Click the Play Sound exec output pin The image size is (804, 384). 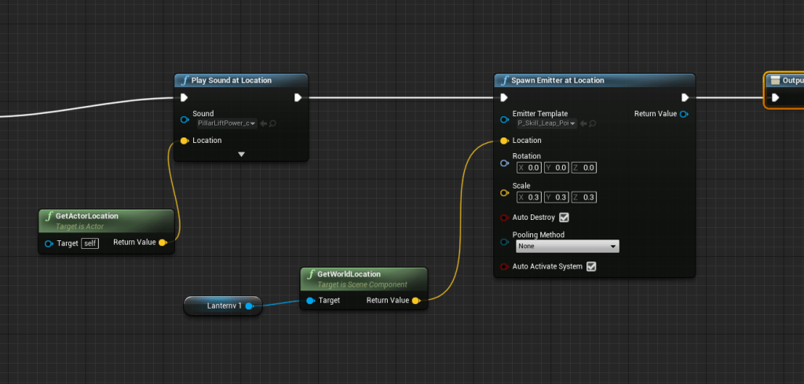coord(298,97)
